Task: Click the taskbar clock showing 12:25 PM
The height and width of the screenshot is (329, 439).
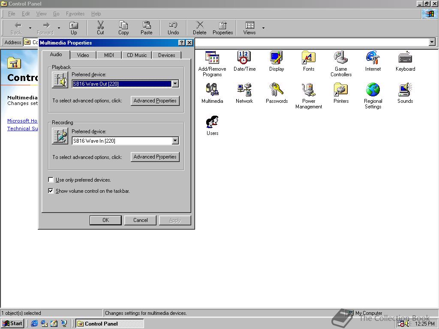Action: pyautogui.click(x=425, y=324)
